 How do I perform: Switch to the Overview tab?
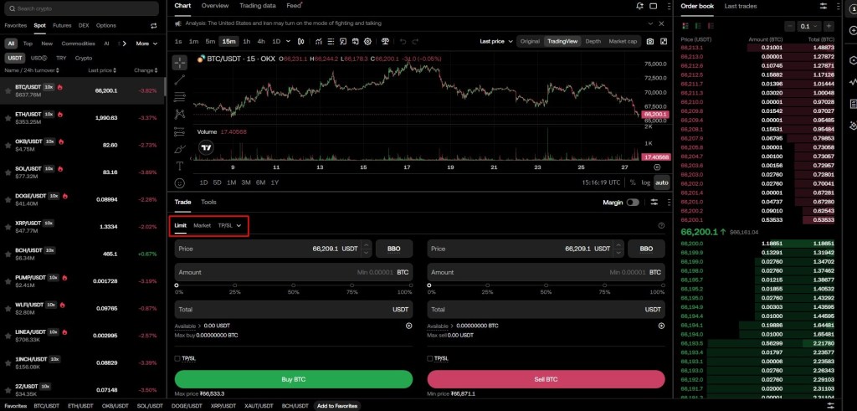[215, 6]
